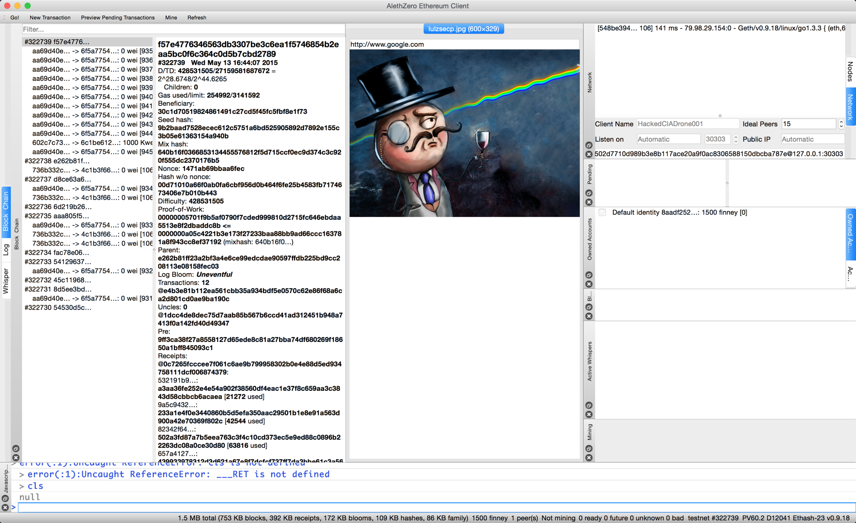Float the Mining dock panel
The image size is (856, 523).
[x=589, y=448]
